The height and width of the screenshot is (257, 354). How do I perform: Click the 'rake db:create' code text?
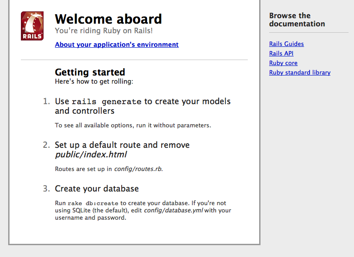pyautogui.click(x=93, y=203)
